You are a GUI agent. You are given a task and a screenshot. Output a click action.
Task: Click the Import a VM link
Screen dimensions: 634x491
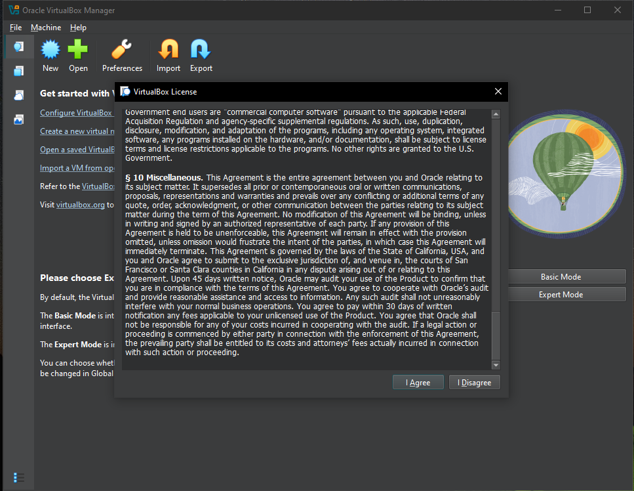coord(77,168)
